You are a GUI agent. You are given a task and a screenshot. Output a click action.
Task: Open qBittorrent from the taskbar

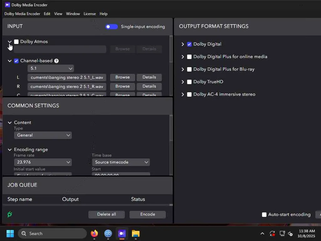(x=108, y=233)
